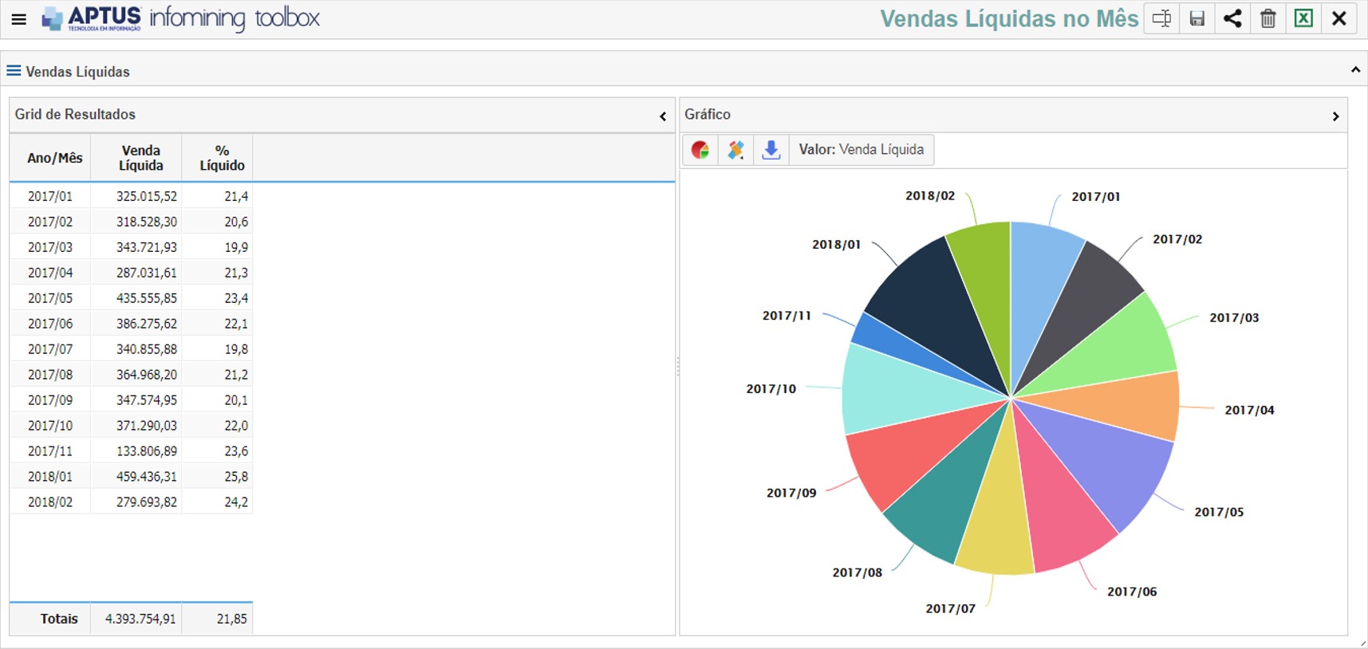Download the chart image
The image size is (1368, 649).
click(x=771, y=150)
